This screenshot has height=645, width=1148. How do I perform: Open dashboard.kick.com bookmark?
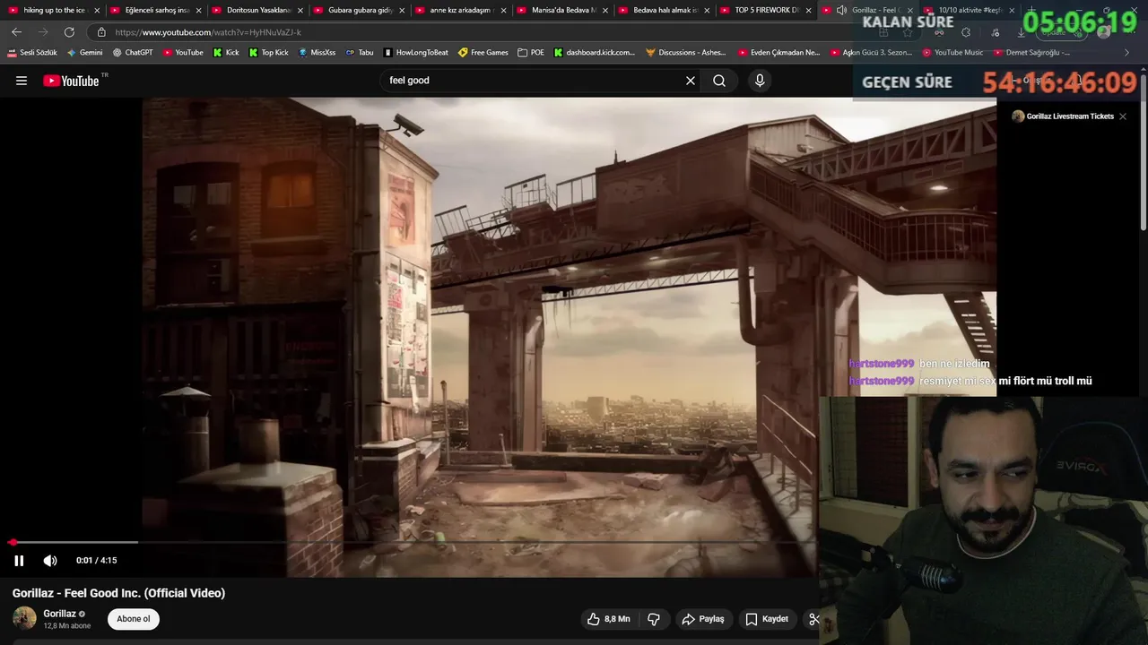(594, 53)
